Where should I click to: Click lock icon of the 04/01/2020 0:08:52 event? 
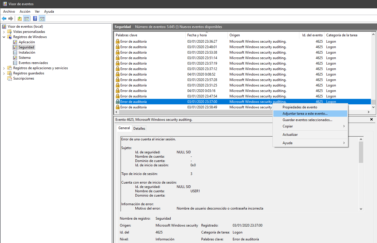click(x=117, y=74)
